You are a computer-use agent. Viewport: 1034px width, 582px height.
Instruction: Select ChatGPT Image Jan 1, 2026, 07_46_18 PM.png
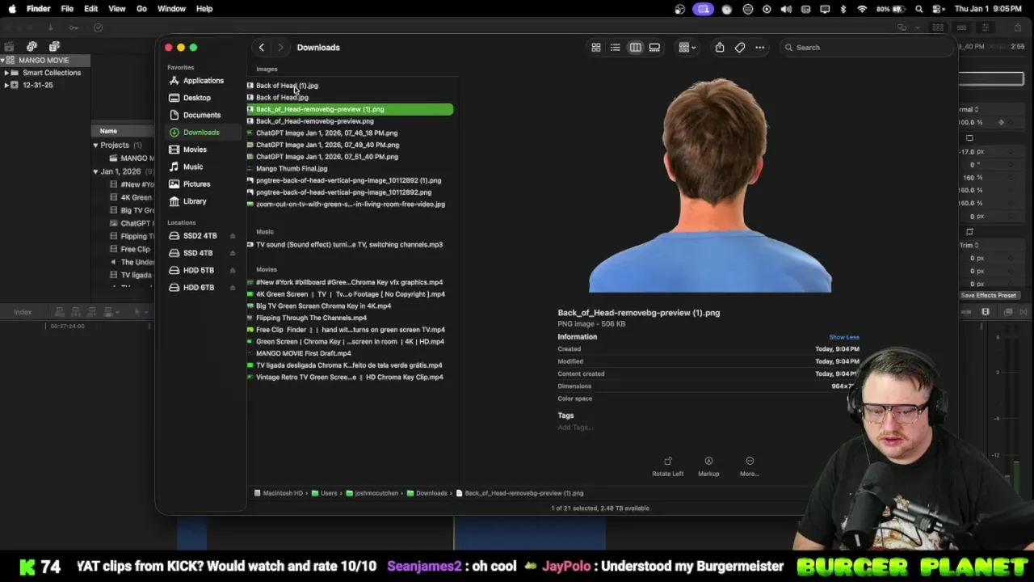pyautogui.click(x=326, y=133)
